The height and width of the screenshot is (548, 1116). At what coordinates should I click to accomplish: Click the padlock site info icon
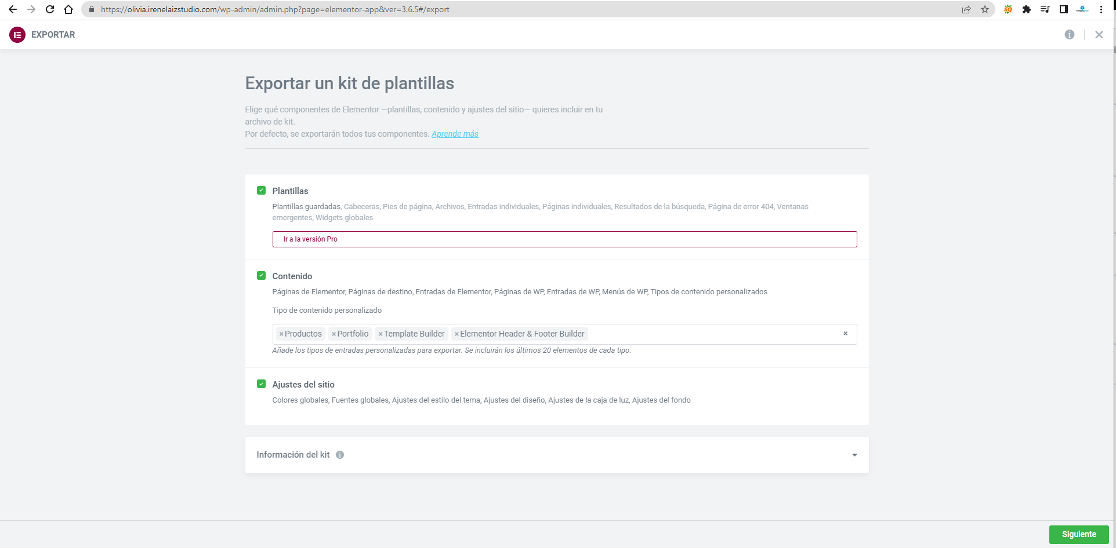coord(91,9)
